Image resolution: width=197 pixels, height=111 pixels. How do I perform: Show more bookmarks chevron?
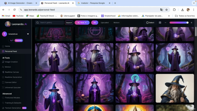point(169,16)
